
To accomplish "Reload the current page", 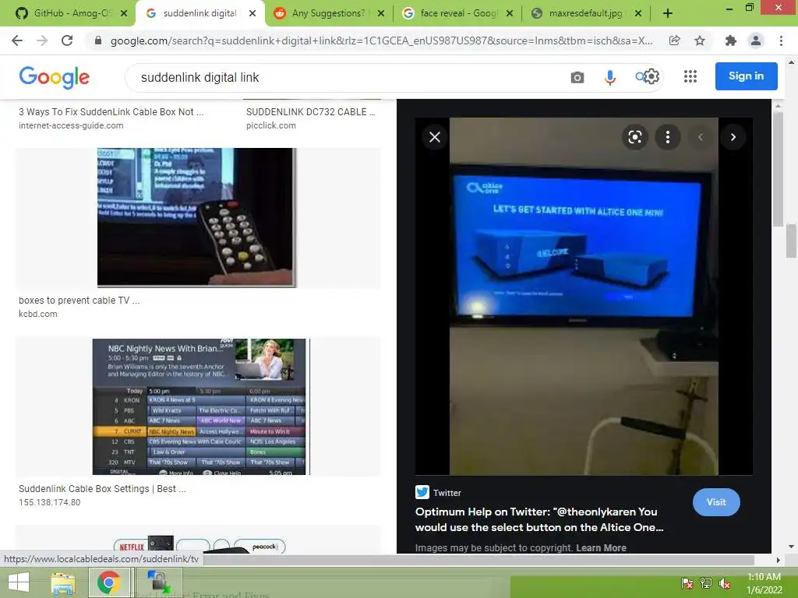I will 67,40.
